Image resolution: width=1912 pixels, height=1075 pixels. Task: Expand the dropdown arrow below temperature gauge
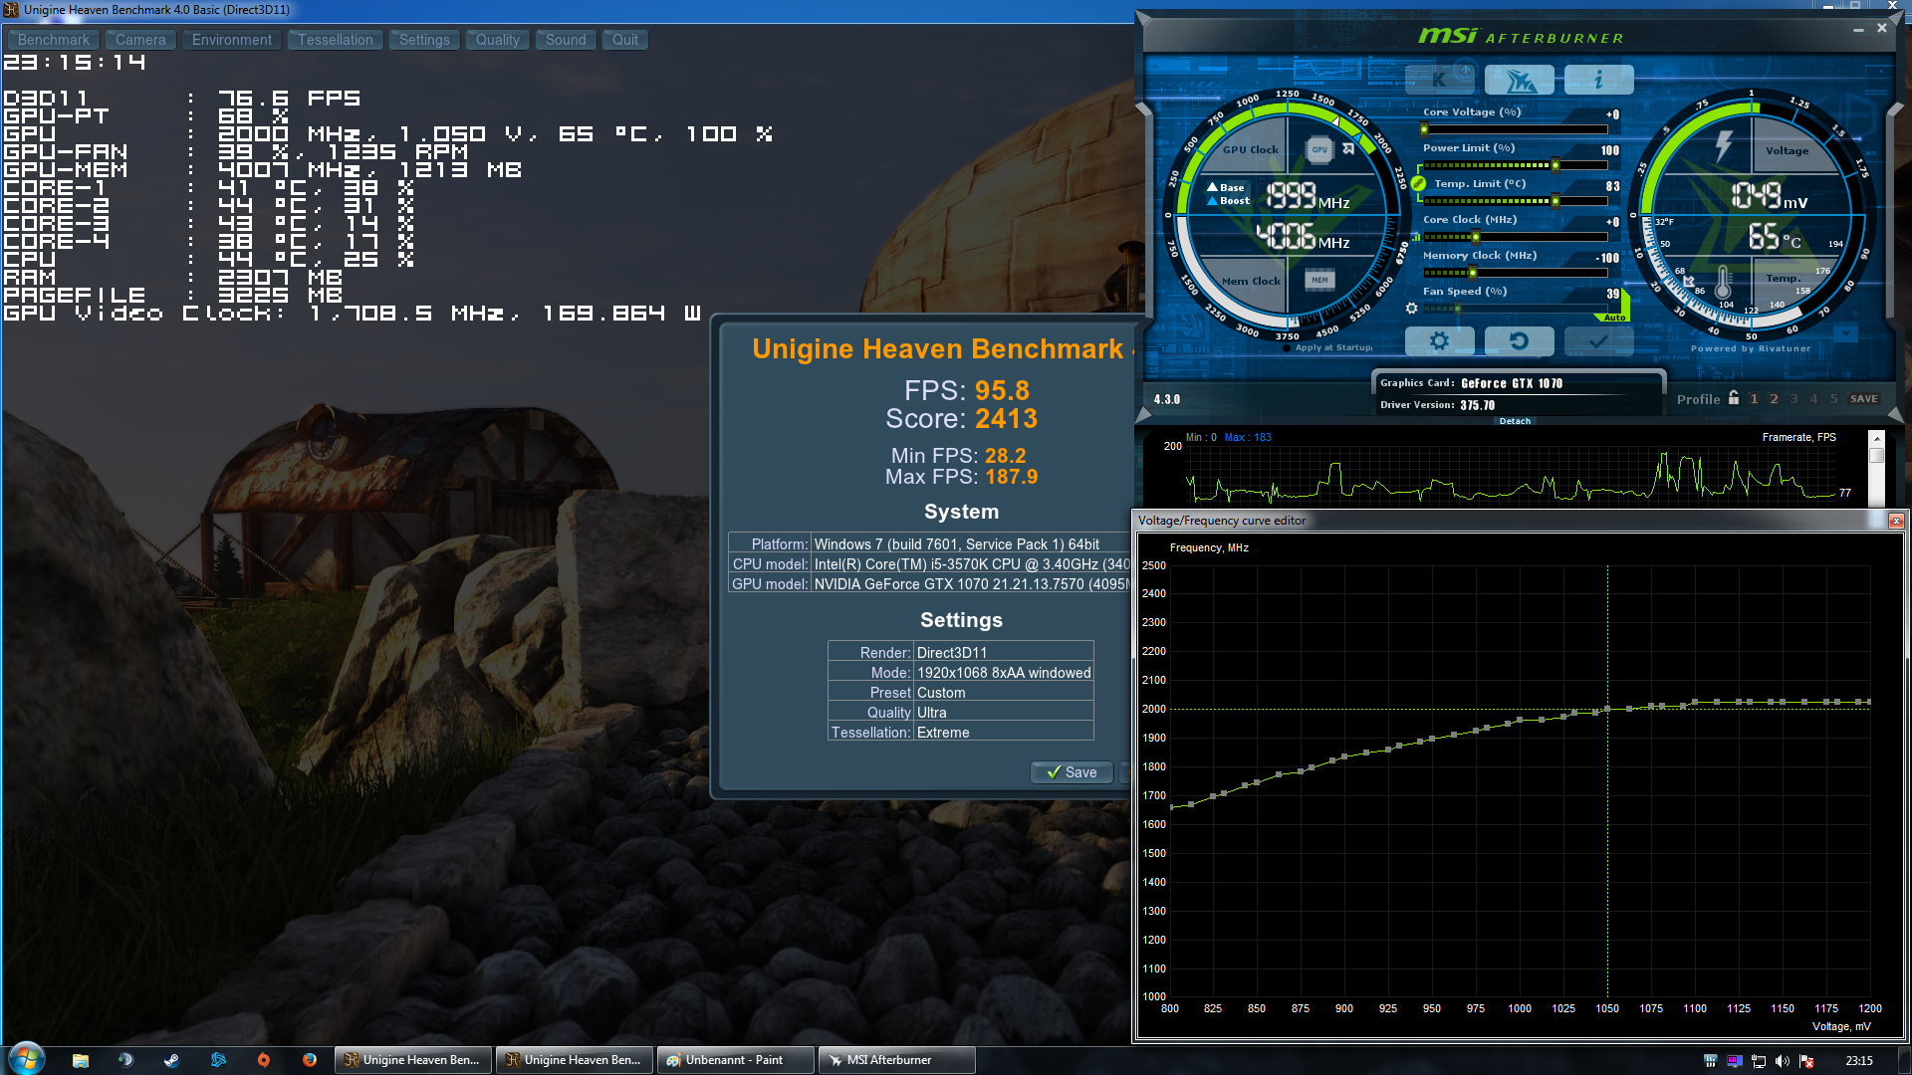click(1845, 334)
